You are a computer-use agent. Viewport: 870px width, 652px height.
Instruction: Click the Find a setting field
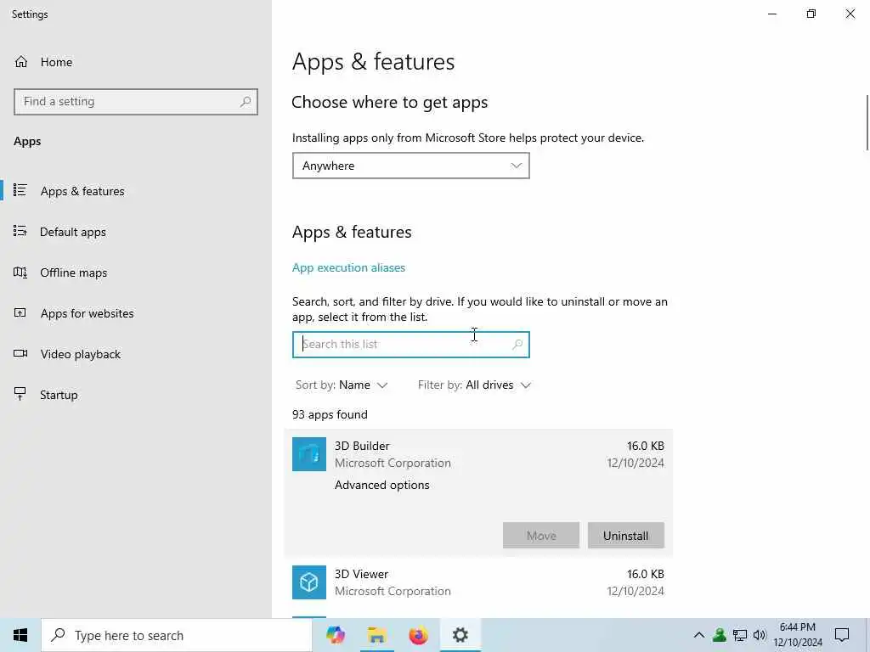(x=136, y=102)
